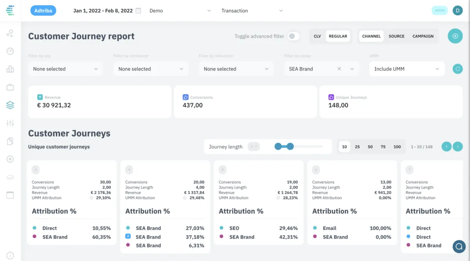Click the gauge dashboard icon in sidebar

(10, 51)
